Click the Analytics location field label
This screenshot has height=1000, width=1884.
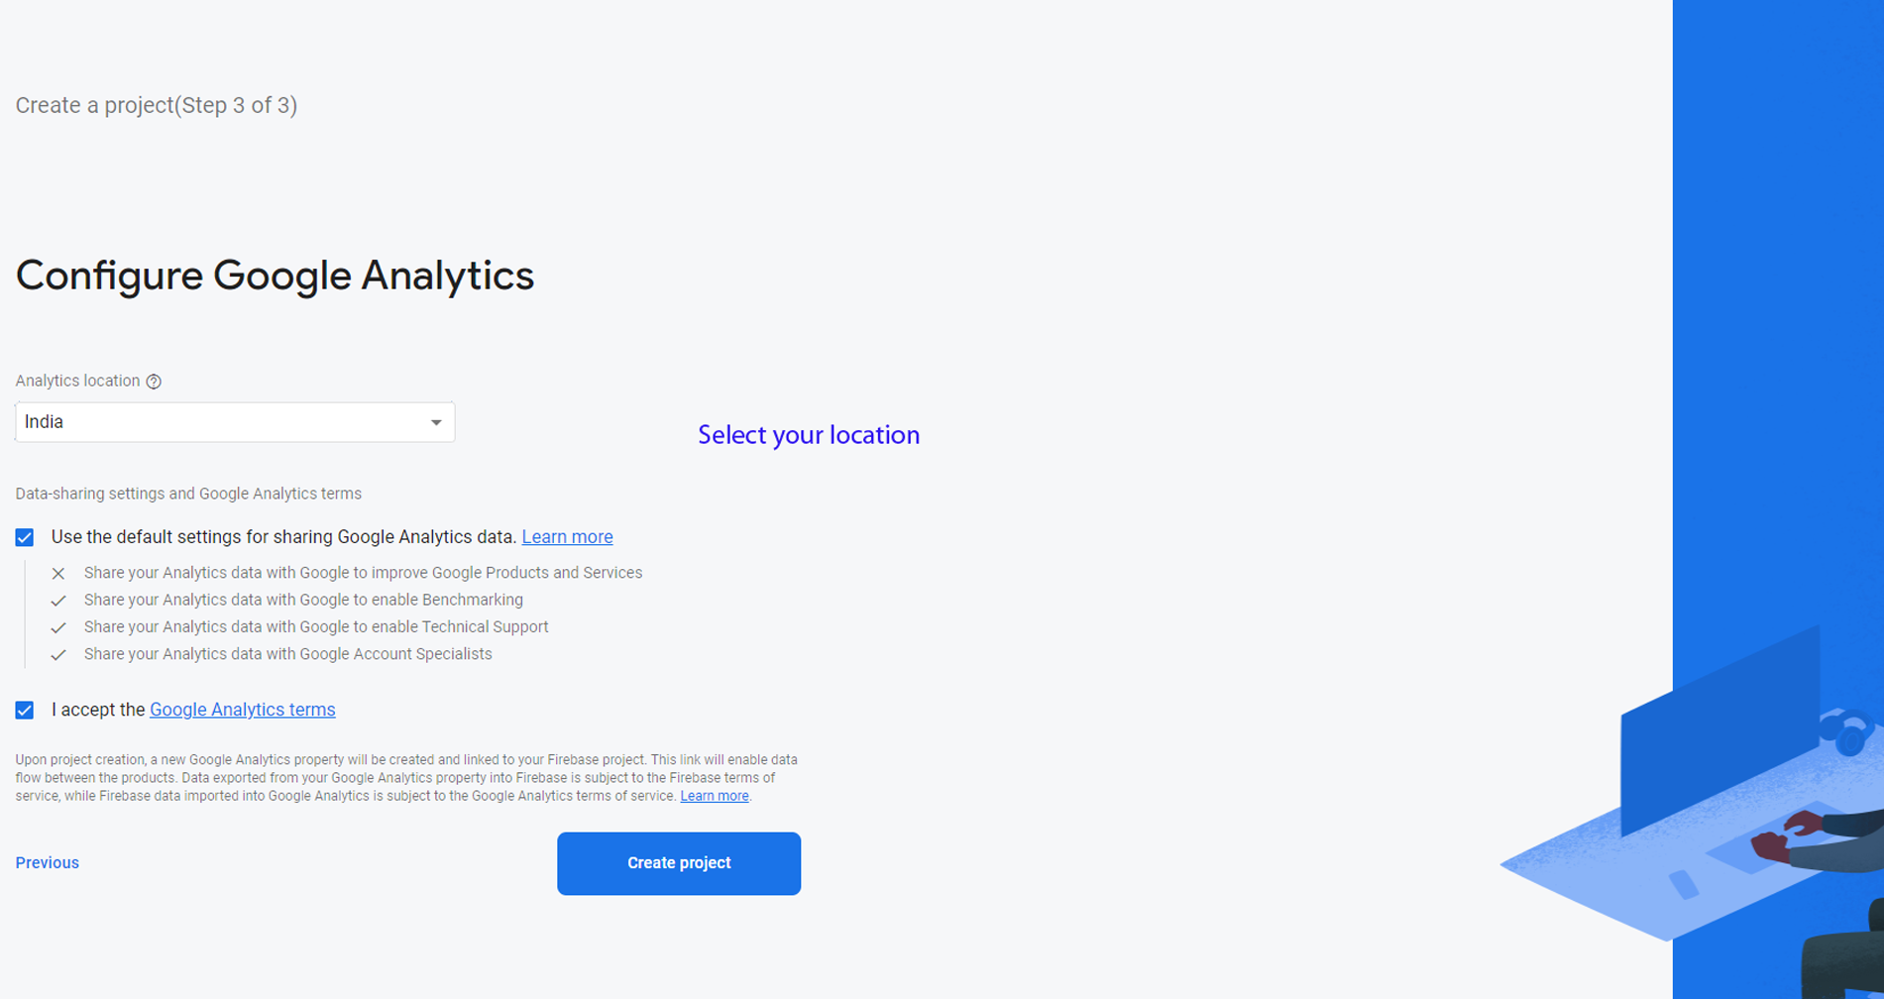pos(77,381)
